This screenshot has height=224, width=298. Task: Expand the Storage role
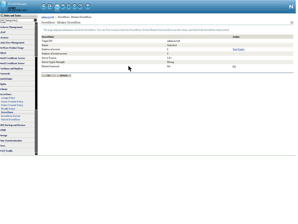pos(4,136)
